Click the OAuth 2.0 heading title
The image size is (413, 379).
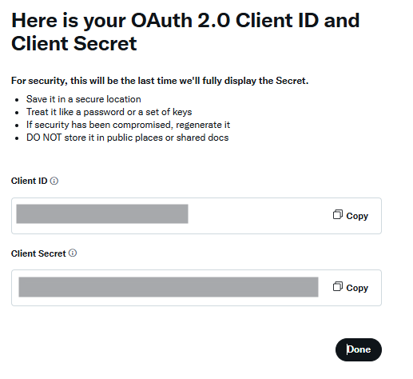tap(185, 32)
